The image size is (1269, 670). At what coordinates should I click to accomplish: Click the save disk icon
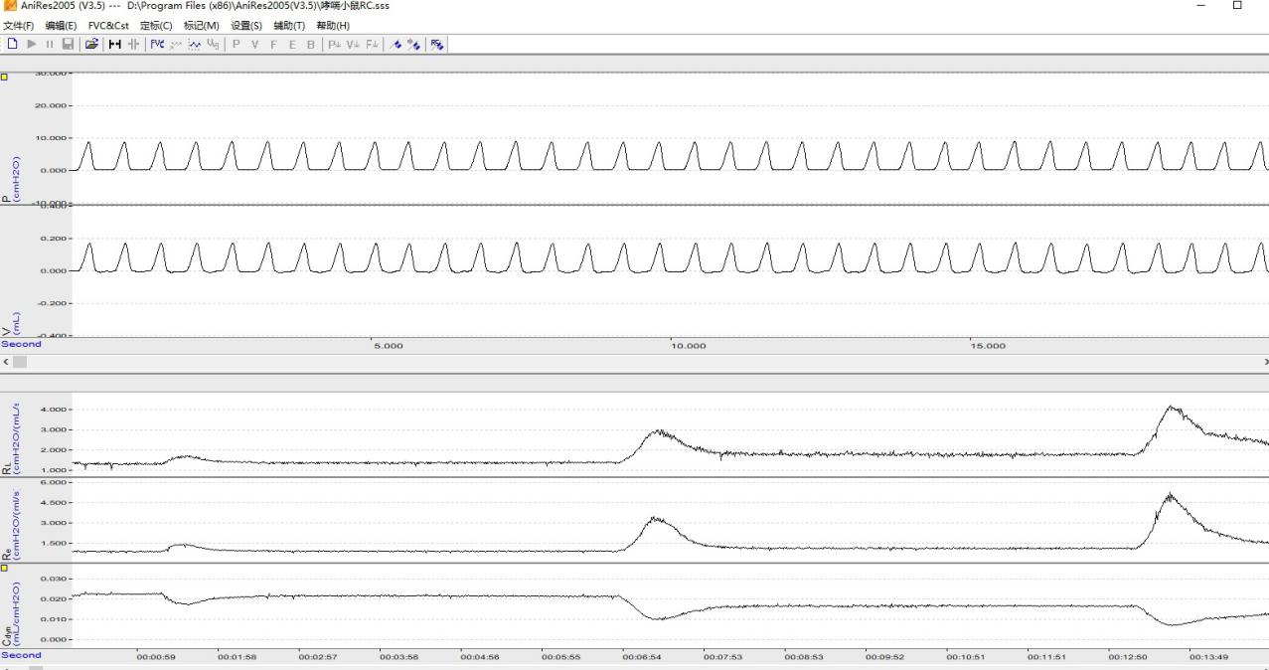[x=68, y=44]
